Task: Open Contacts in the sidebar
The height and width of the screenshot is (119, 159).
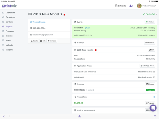Action: [x=10, y=22]
